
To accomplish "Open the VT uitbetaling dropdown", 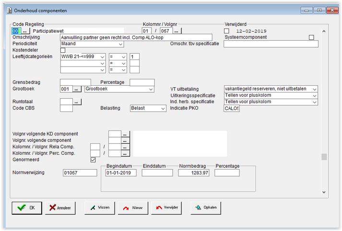I will pos(271,89).
